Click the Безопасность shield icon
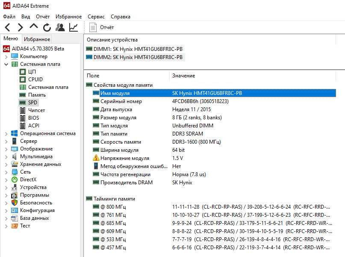 point(15,203)
